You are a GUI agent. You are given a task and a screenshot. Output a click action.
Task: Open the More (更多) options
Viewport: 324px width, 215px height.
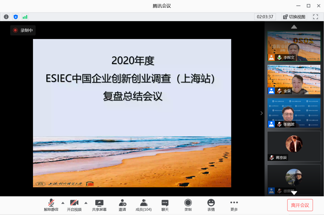click(234, 205)
